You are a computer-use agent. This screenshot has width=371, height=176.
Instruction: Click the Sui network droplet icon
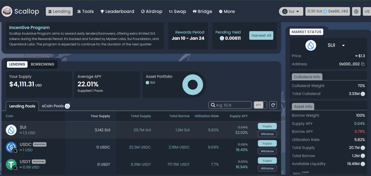(285, 11)
